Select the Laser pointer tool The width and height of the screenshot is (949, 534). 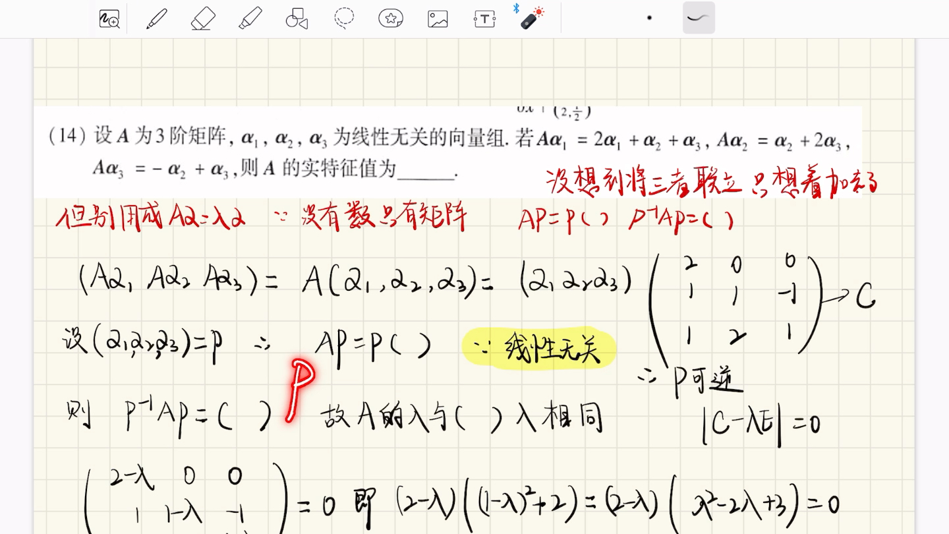(x=532, y=18)
